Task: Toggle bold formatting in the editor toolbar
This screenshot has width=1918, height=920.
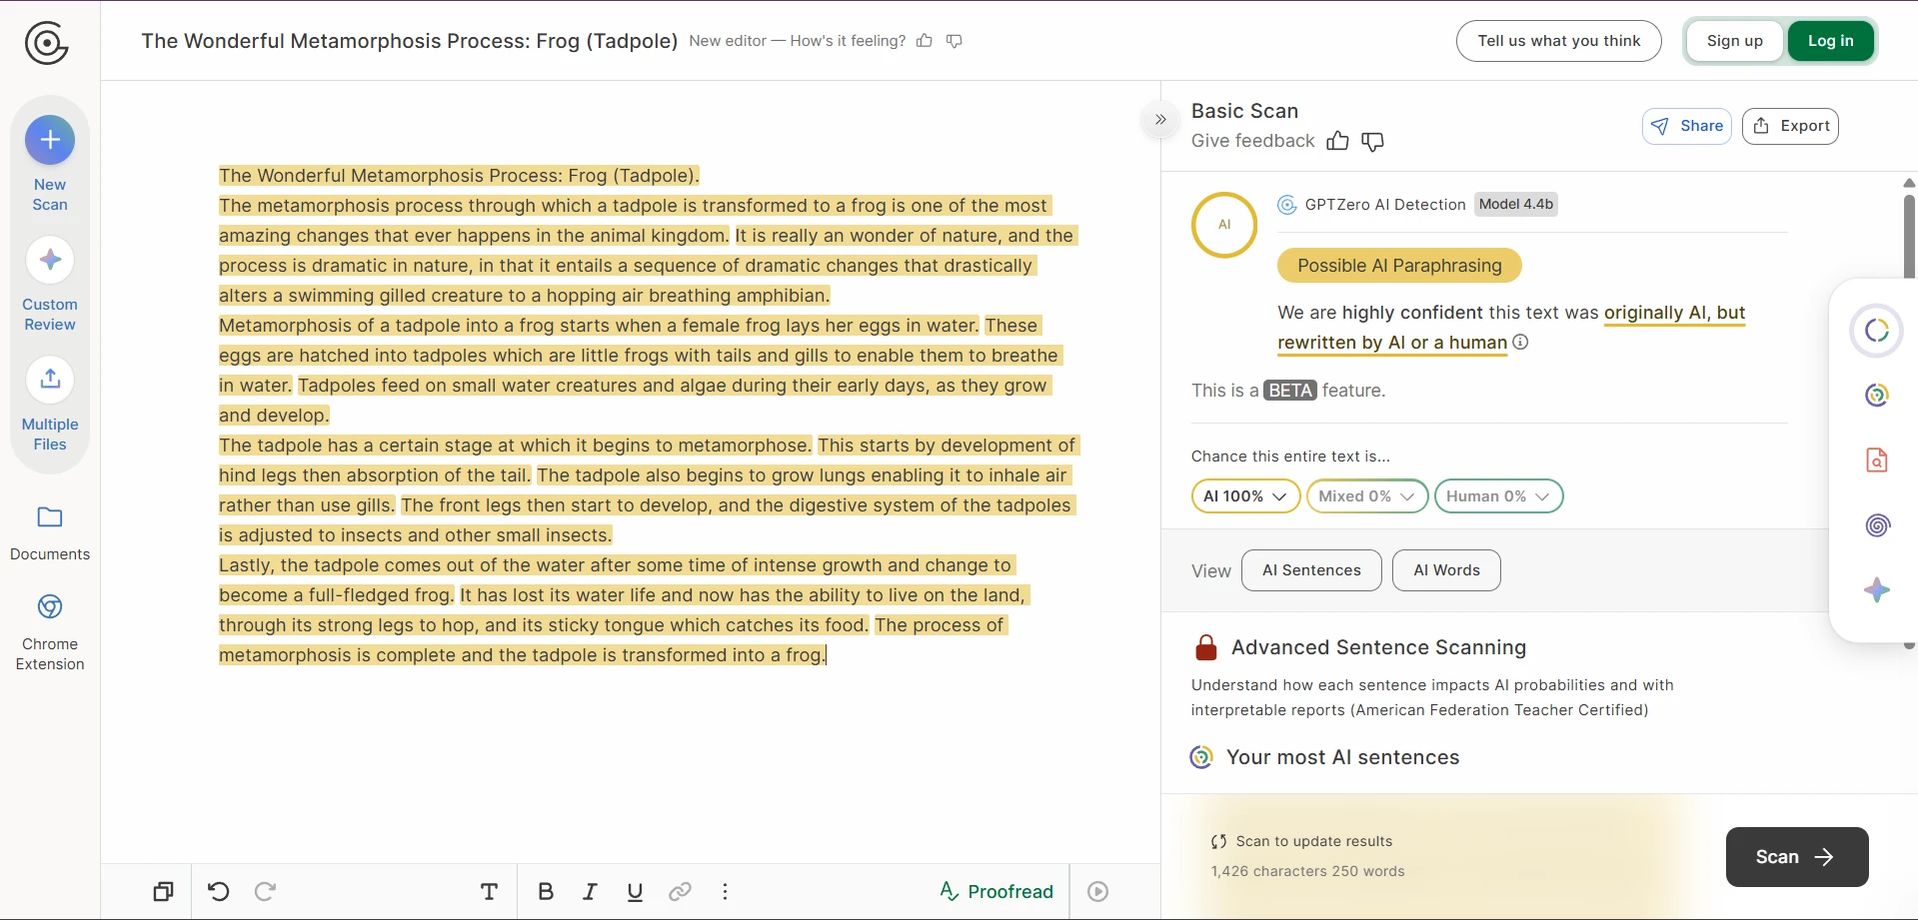Action: tap(545, 891)
